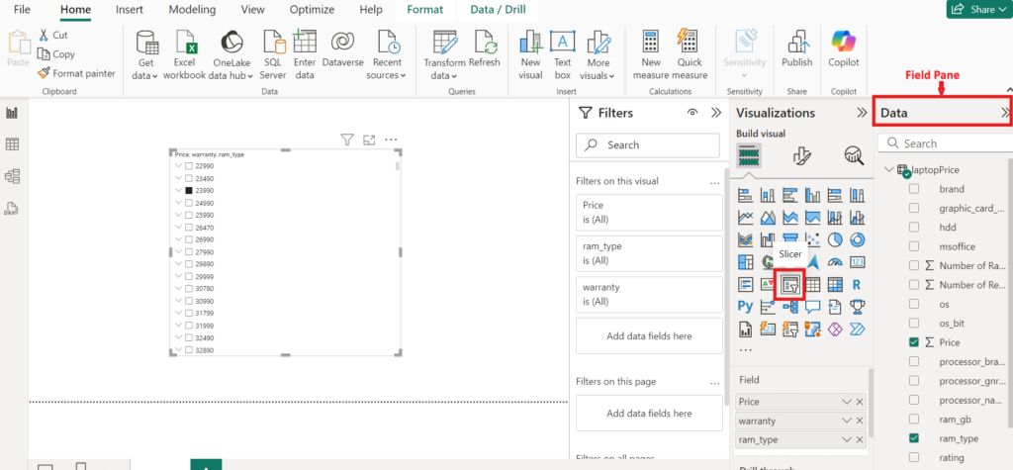Open warranty field dropdown in Field well
This screenshot has width=1013, height=470.
click(x=847, y=421)
